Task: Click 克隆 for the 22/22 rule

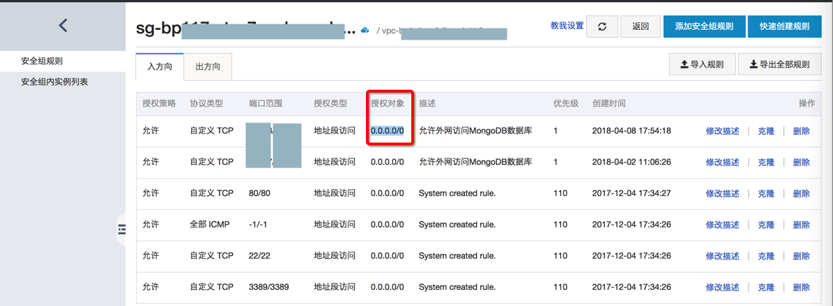Action: (x=766, y=256)
